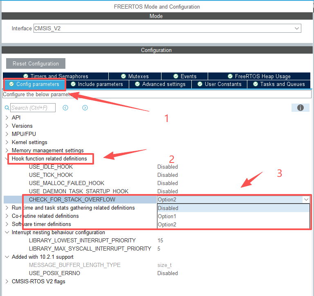Switch to Tasks and Queues tab
The width and height of the screenshot is (314, 296).
pyautogui.click(x=279, y=84)
